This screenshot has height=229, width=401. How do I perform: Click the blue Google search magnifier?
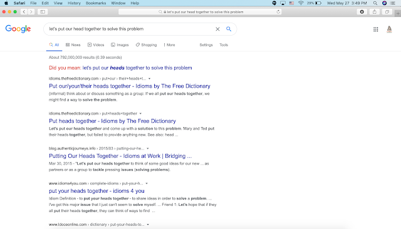coord(229,29)
